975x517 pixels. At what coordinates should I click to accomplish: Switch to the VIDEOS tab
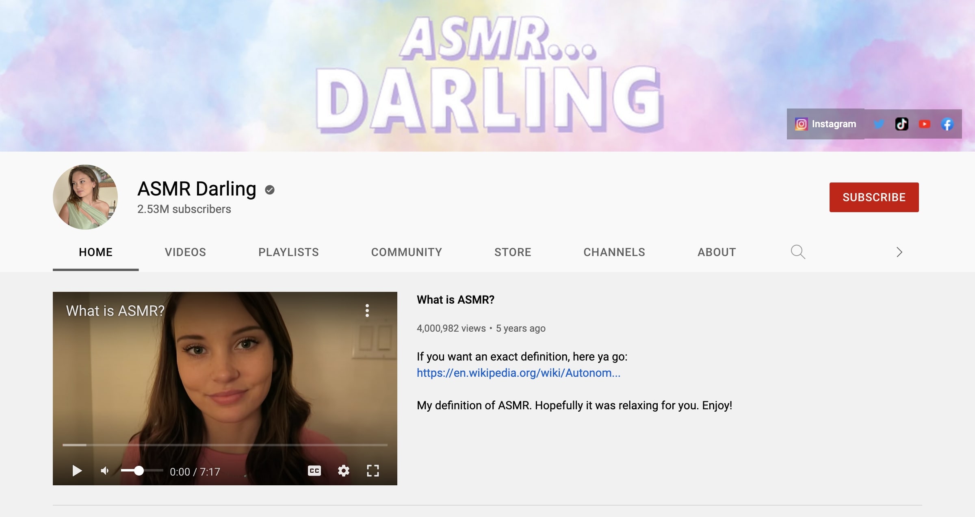coord(185,252)
